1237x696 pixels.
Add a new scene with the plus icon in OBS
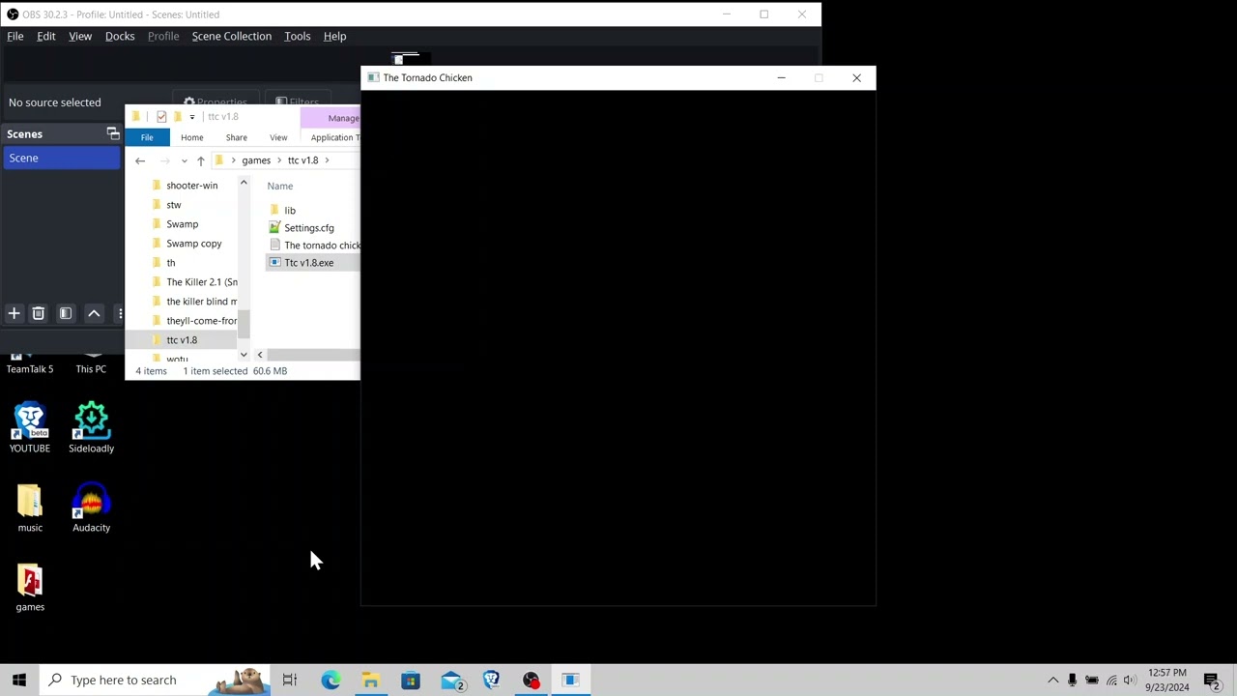pyautogui.click(x=14, y=313)
